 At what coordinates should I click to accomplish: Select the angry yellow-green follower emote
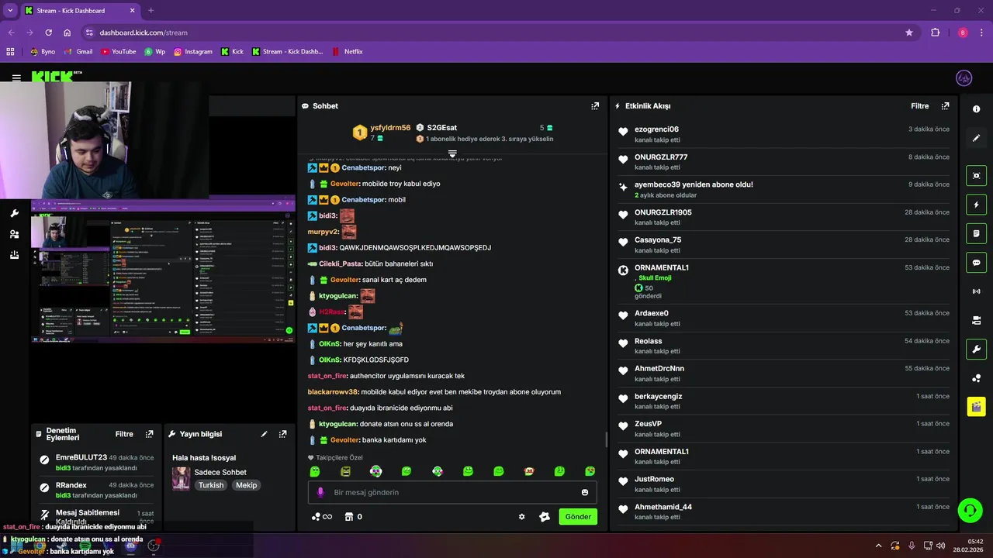pyautogui.click(x=345, y=471)
